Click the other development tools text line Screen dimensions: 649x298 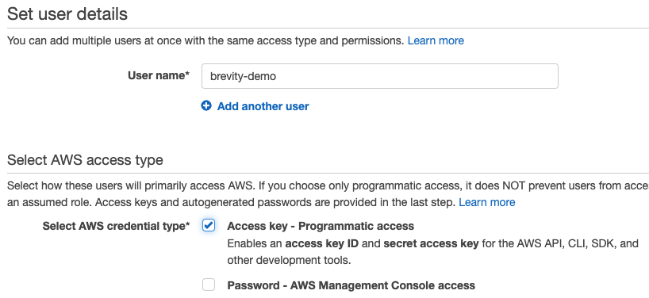(289, 261)
